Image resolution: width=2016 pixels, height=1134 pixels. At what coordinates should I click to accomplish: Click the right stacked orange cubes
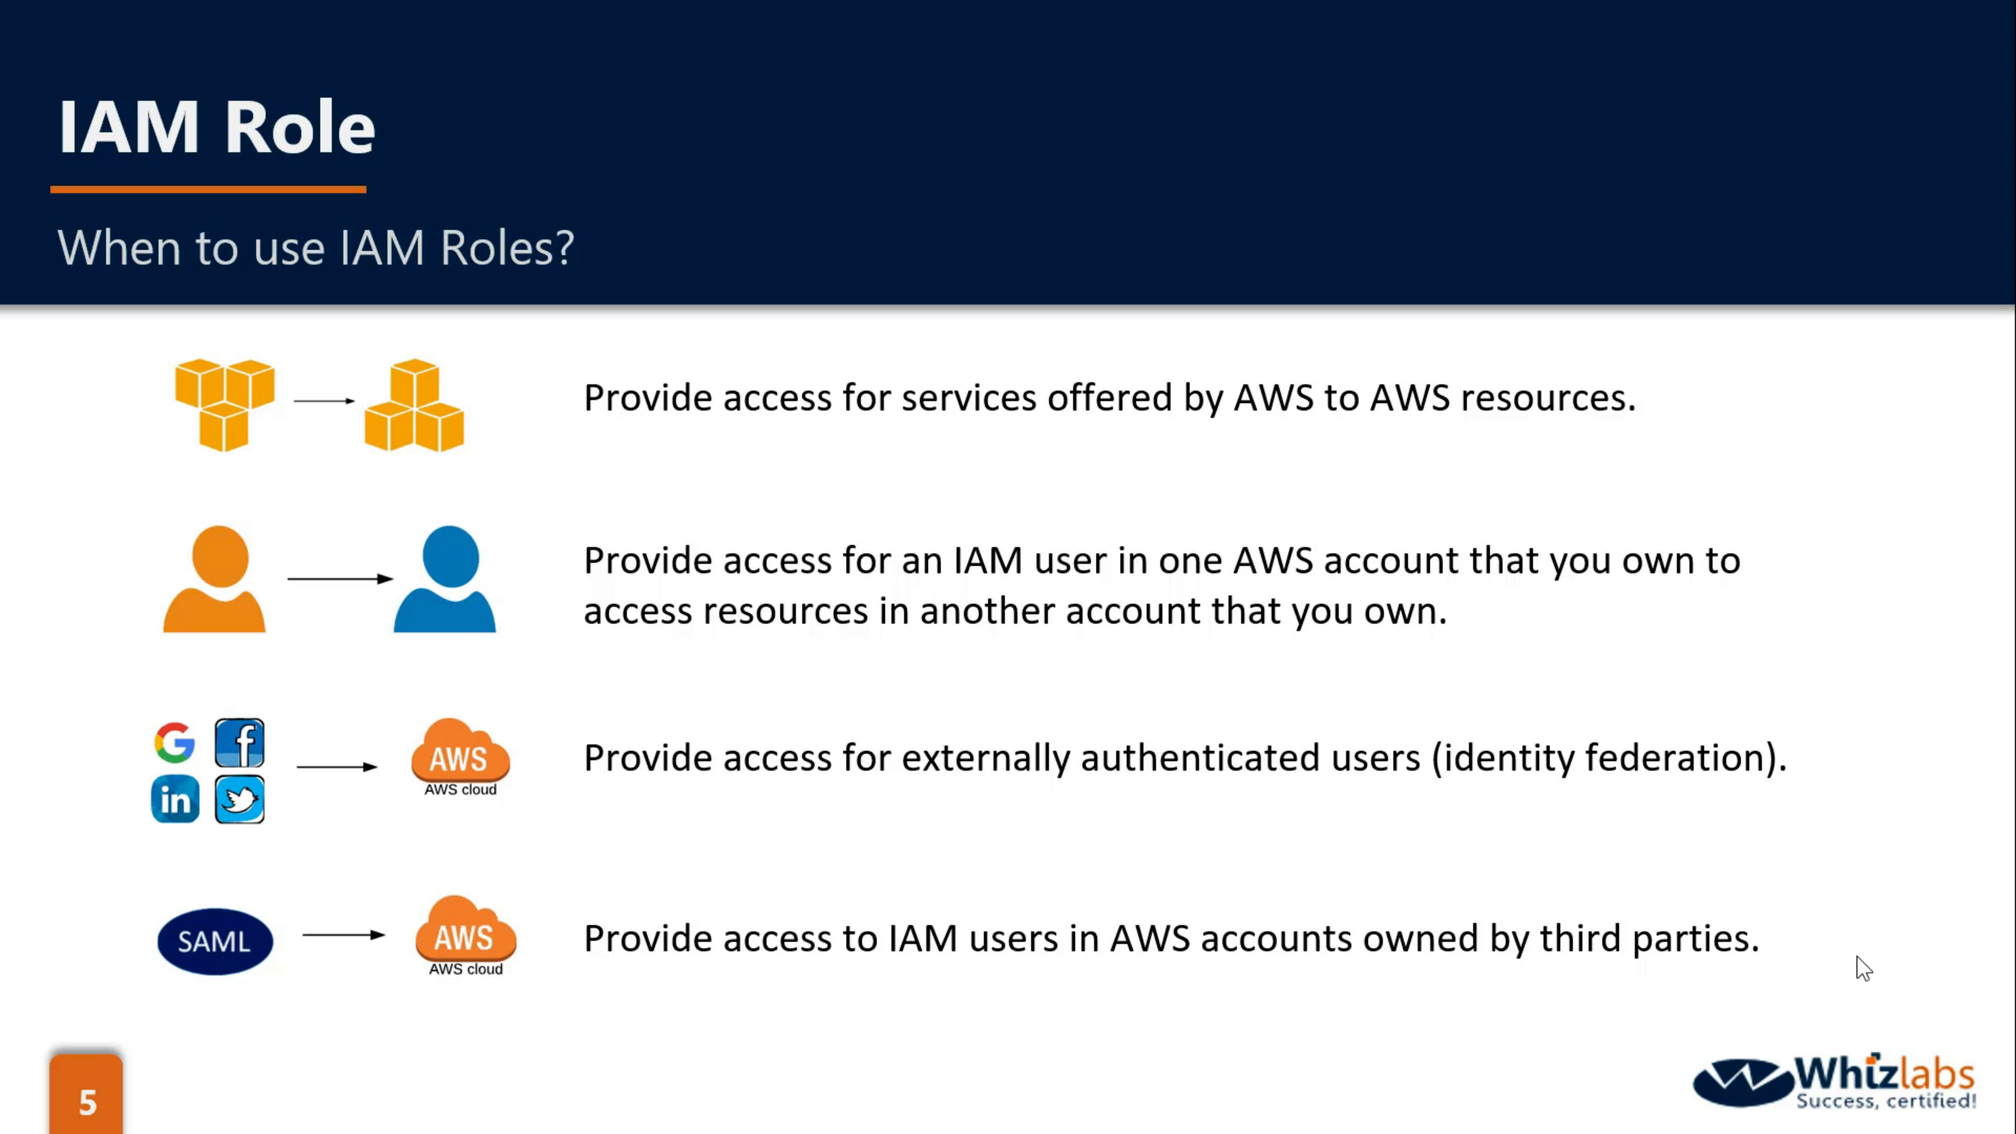pyautogui.click(x=414, y=406)
